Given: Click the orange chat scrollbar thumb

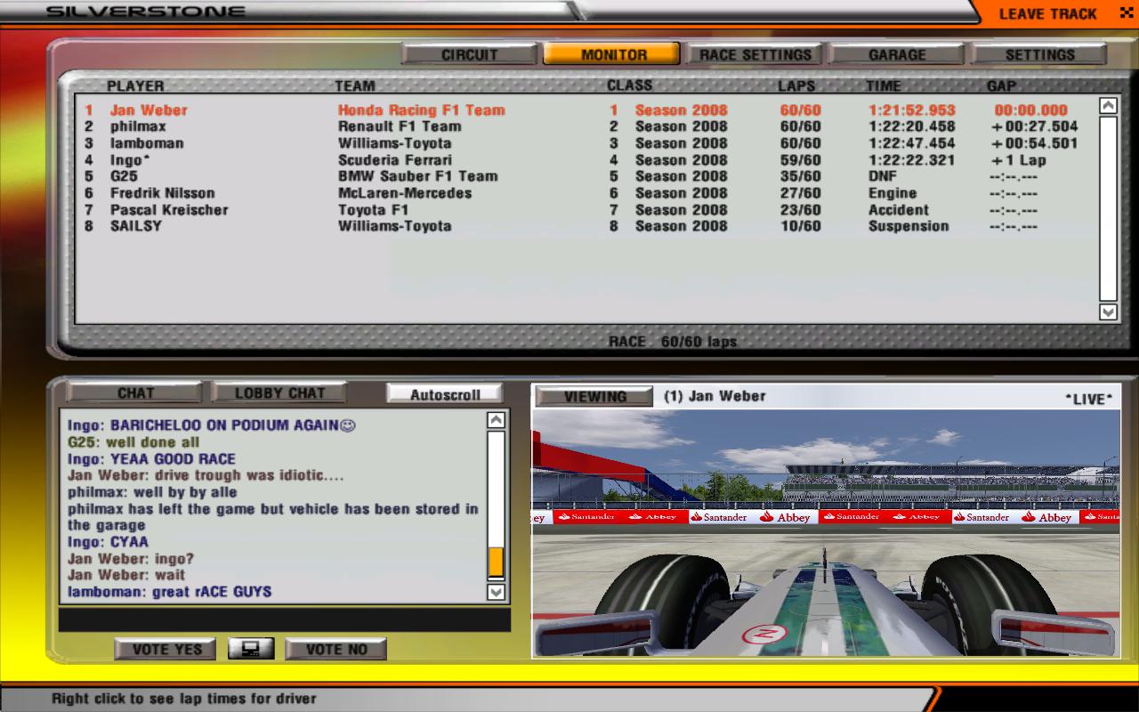Looking at the screenshot, I should point(496,562).
